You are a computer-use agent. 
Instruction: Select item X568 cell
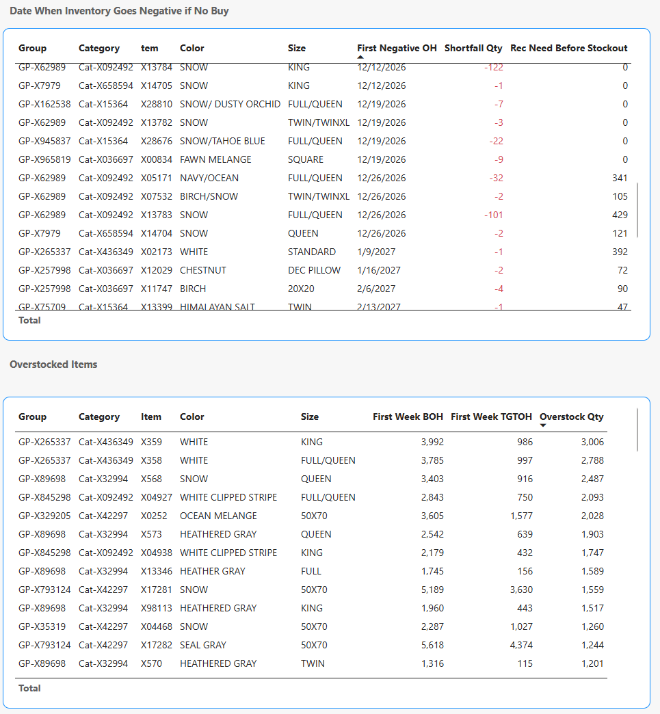(151, 479)
